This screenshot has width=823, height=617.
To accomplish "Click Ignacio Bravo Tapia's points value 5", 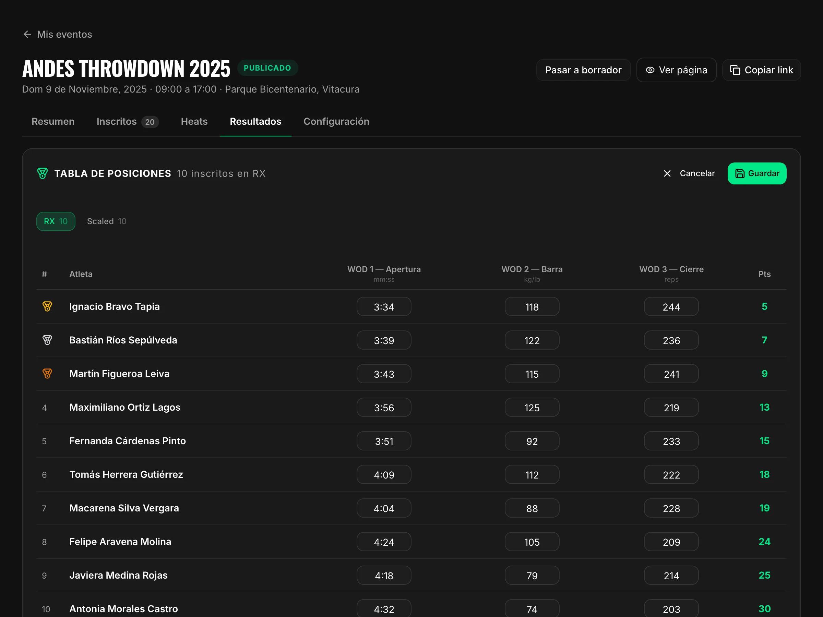I will 764,306.
